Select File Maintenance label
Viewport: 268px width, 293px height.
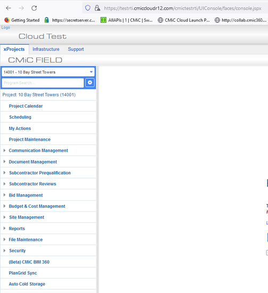[x=26, y=240]
